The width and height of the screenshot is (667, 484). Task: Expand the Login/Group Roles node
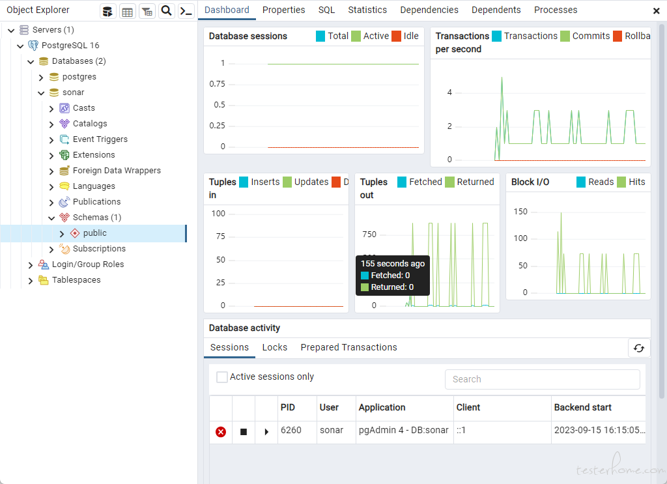point(31,265)
